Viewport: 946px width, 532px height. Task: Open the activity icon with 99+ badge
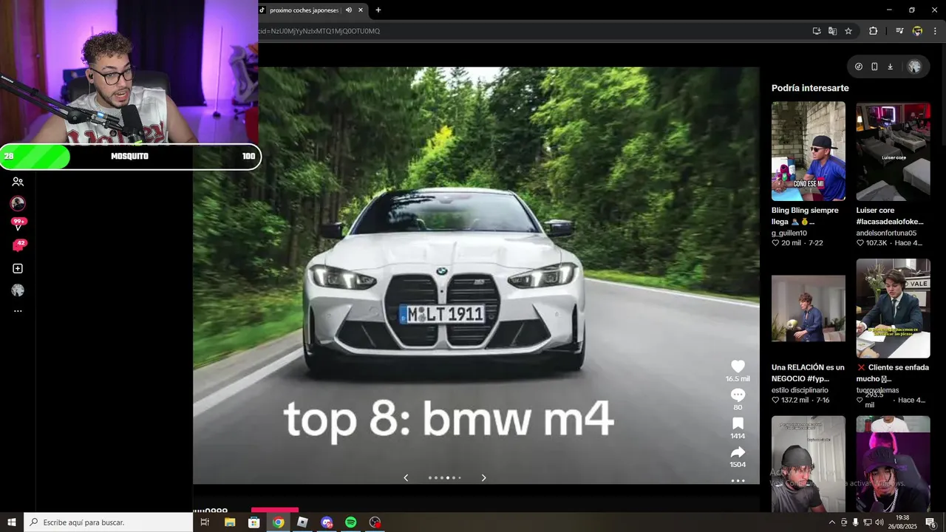coord(18,224)
